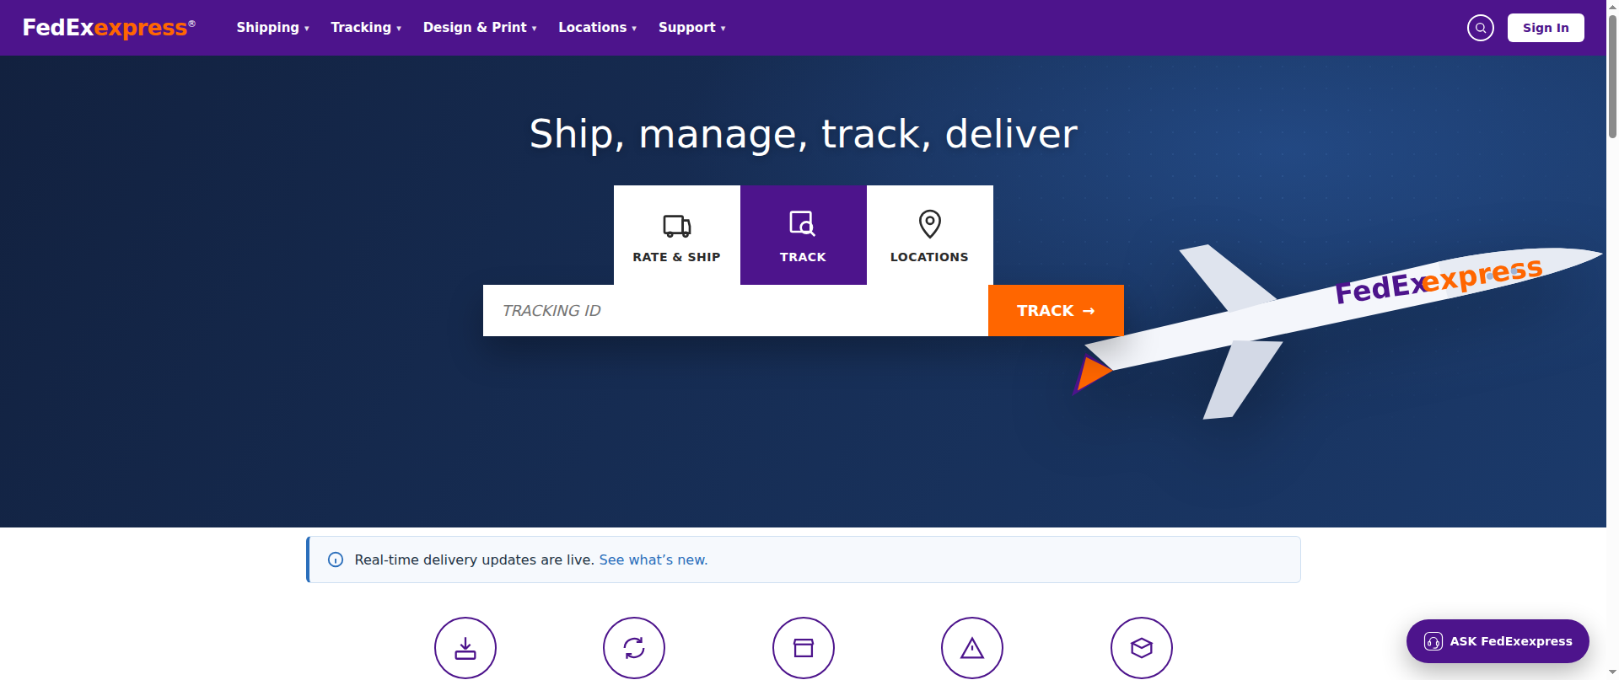Screen dimensions: 1619x680
Task: Select the Rate & Ship truck tab
Action: pos(677,235)
